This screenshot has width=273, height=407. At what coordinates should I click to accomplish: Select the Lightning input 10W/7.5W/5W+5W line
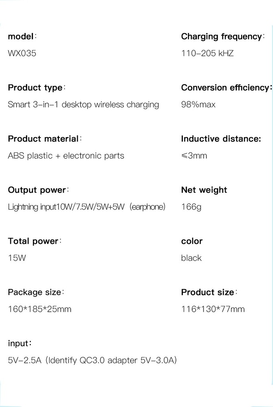[87, 207]
